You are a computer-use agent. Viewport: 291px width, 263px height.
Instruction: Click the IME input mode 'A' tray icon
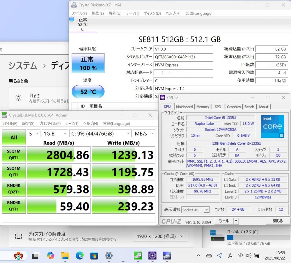pos(230,255)
